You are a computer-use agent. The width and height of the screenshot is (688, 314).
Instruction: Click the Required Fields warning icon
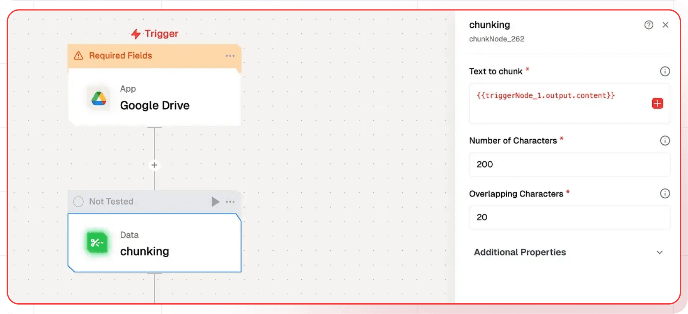pos(78,55)
